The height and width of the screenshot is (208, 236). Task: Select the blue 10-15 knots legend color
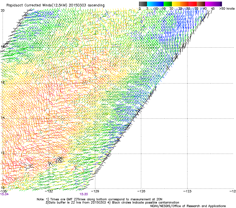159,4
